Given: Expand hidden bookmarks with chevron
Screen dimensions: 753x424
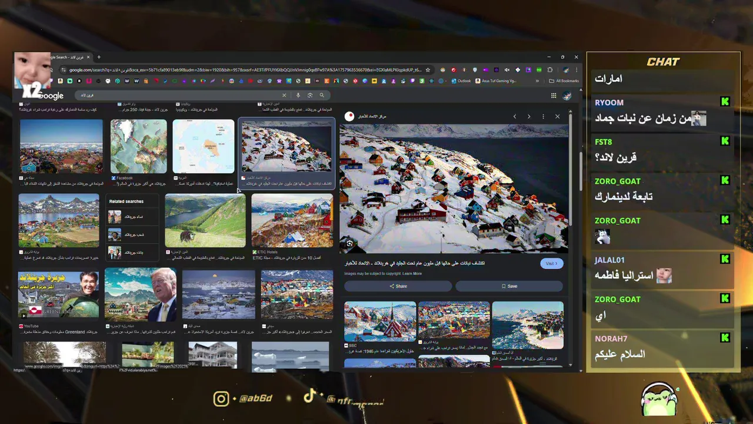Looking at the screenshot, I should coord(537,81).
